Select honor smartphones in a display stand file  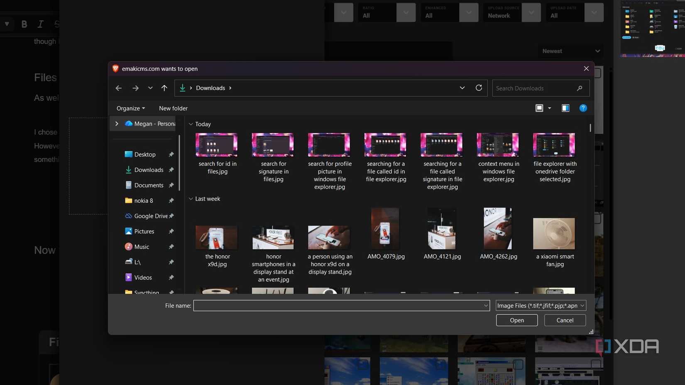point(273,254)
